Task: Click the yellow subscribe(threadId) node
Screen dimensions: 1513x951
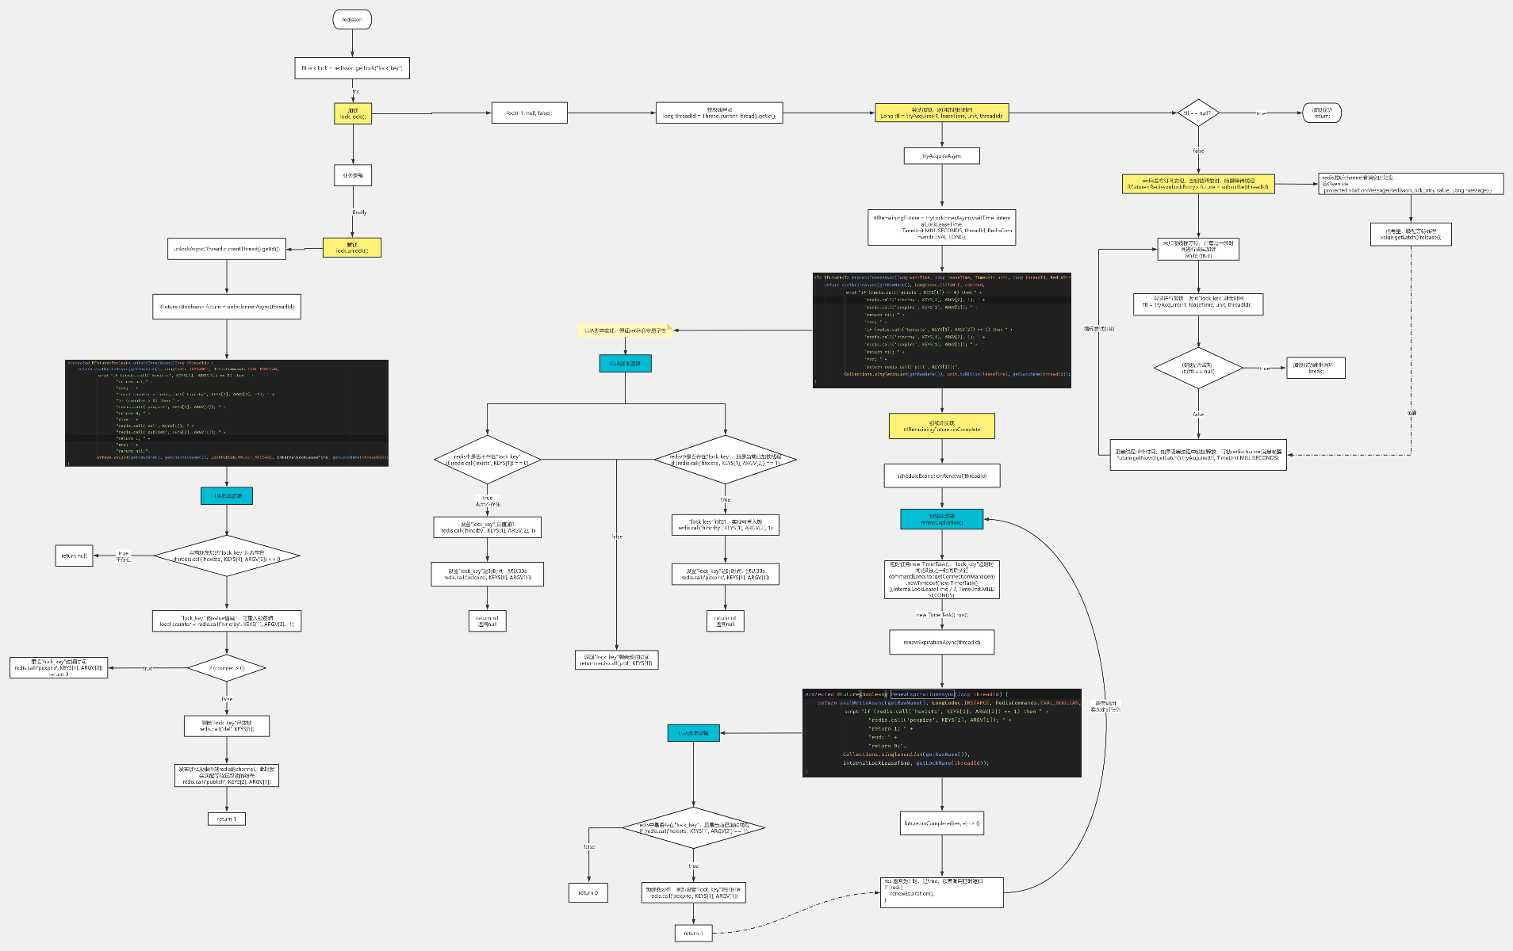Action: (x=1197, y=184)
